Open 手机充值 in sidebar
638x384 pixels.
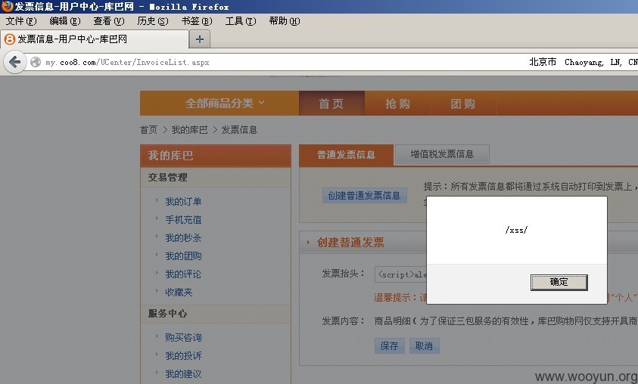tap(183, 219)
